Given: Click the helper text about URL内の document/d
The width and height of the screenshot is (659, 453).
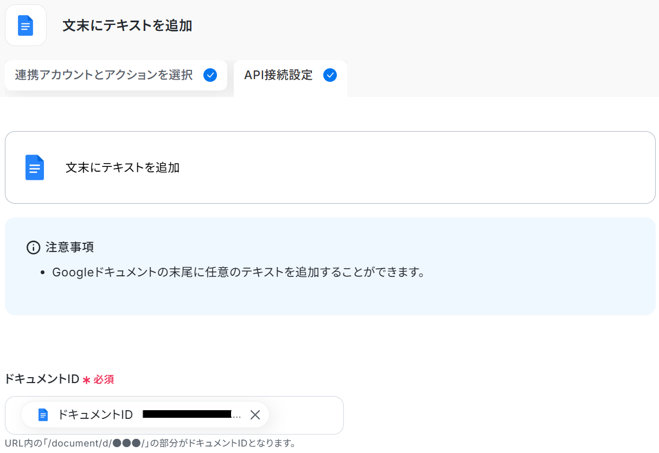Looking at the screenshot, I should [150, 444].
